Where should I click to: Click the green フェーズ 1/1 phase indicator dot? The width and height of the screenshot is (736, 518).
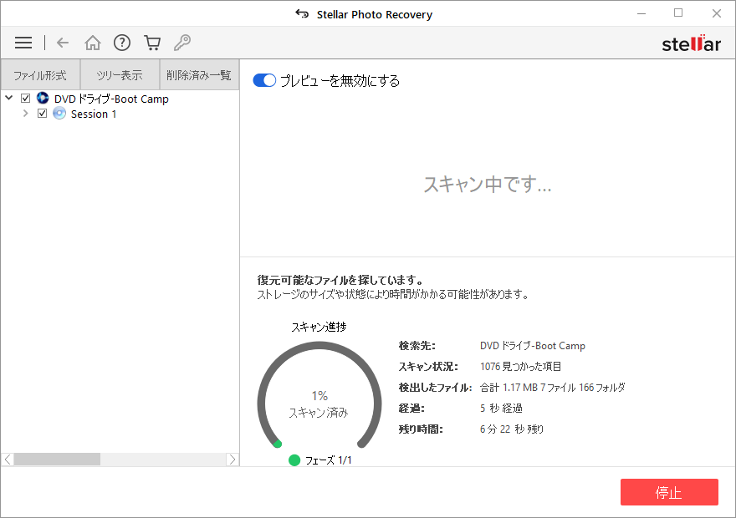(x=294, y=460)
